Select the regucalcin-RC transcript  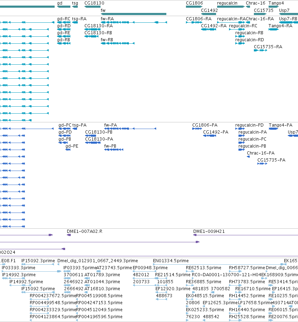tap(237, 29)
